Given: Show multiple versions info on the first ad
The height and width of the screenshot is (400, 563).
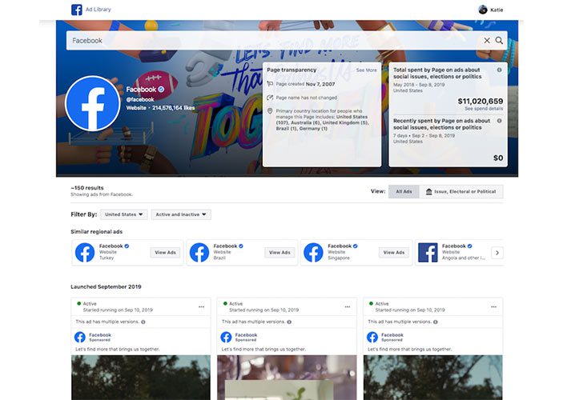Looking at the screenshot, I should [x=143, y=322].
